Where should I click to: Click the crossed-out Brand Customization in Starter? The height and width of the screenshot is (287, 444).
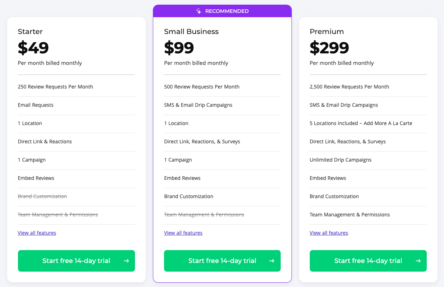point(42,196)
